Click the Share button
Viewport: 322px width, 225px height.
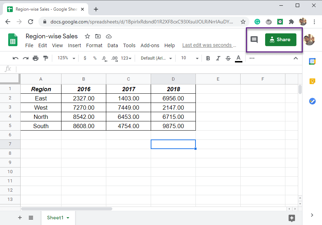tap(280, 39)
